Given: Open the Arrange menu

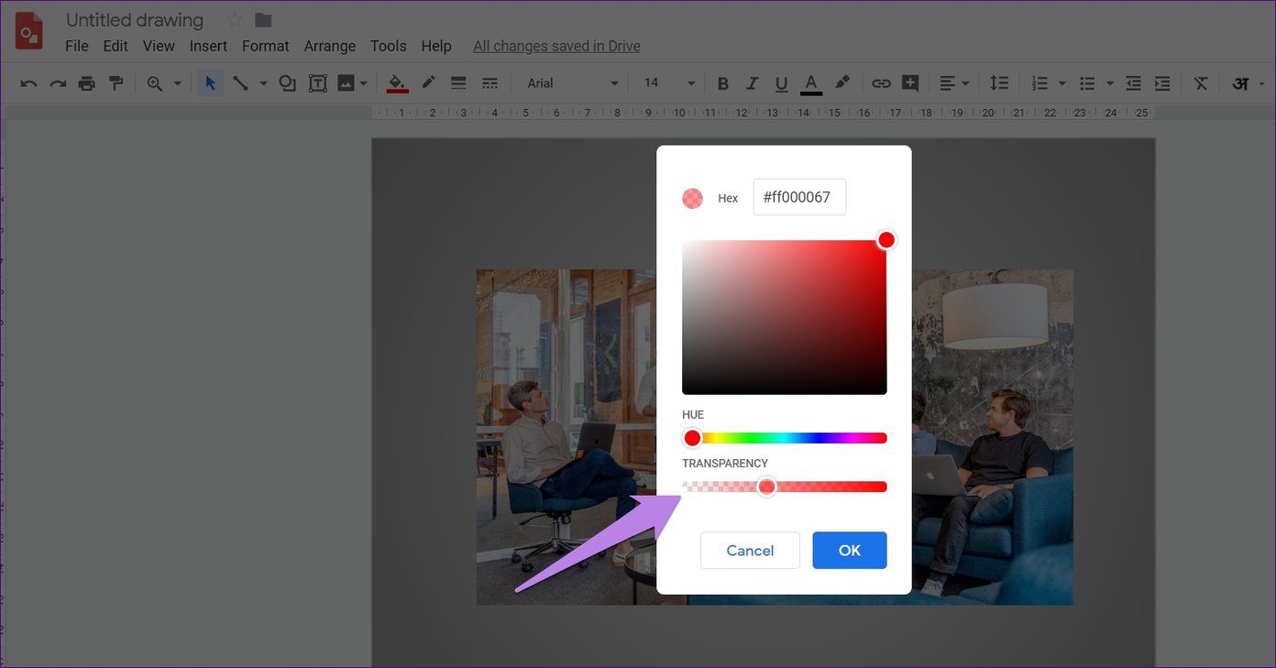Looking at the screenshot, I should click(x=330, y=46).
